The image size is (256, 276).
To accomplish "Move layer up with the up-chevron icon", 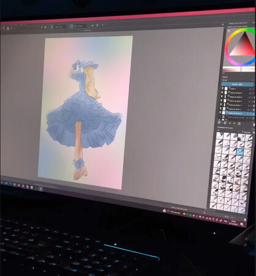I will [x=235, y=123].
